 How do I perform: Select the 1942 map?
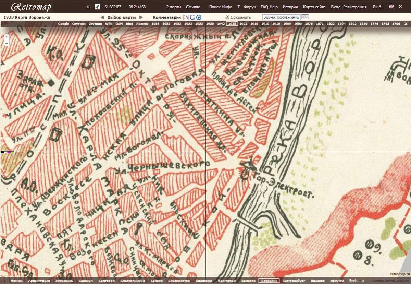coord(221,24)
